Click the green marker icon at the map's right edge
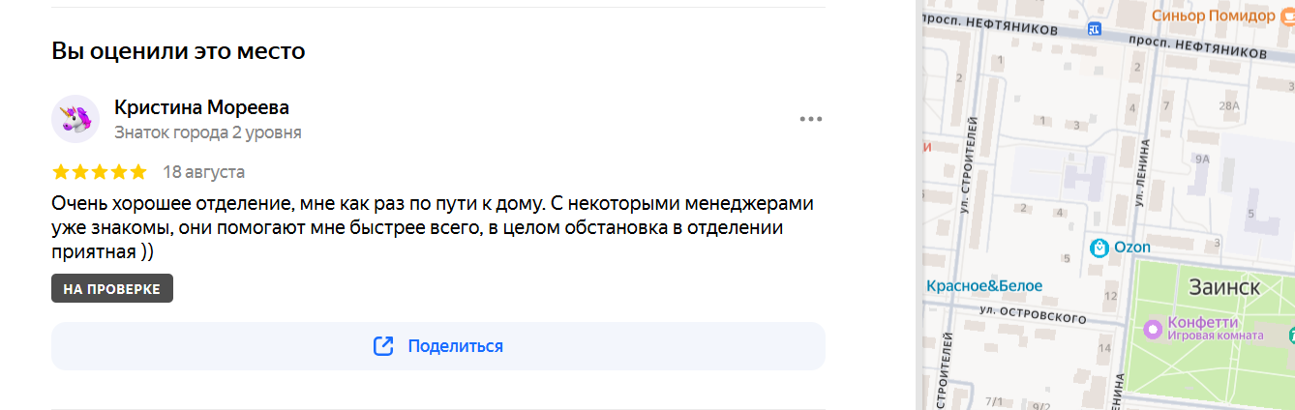This screenshot has height=410, width=1295. [x=1291, y=335]
